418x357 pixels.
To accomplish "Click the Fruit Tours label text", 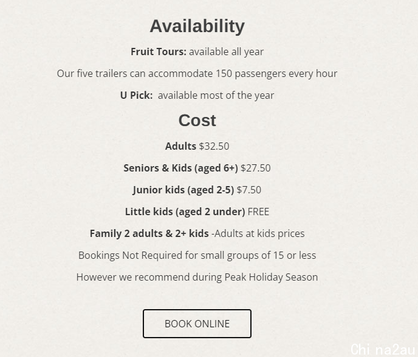I will click(159, 52).
